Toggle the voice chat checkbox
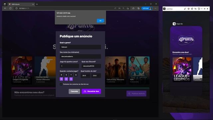 coord(61,84)
